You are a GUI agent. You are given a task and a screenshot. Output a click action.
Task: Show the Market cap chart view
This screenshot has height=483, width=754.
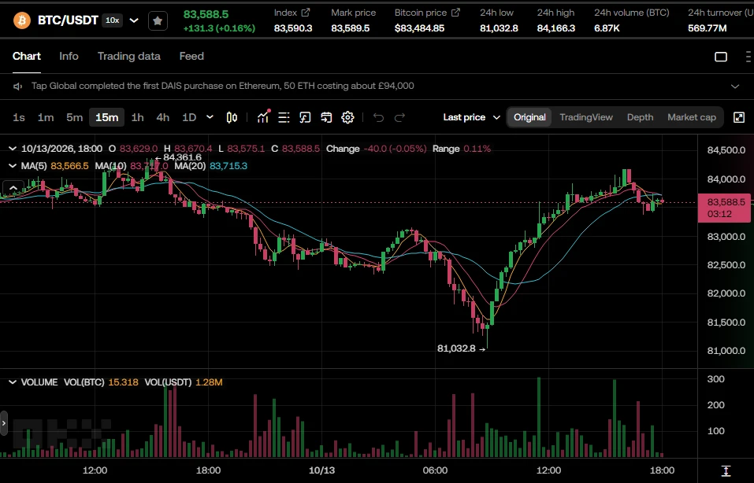tap(692, 117)
